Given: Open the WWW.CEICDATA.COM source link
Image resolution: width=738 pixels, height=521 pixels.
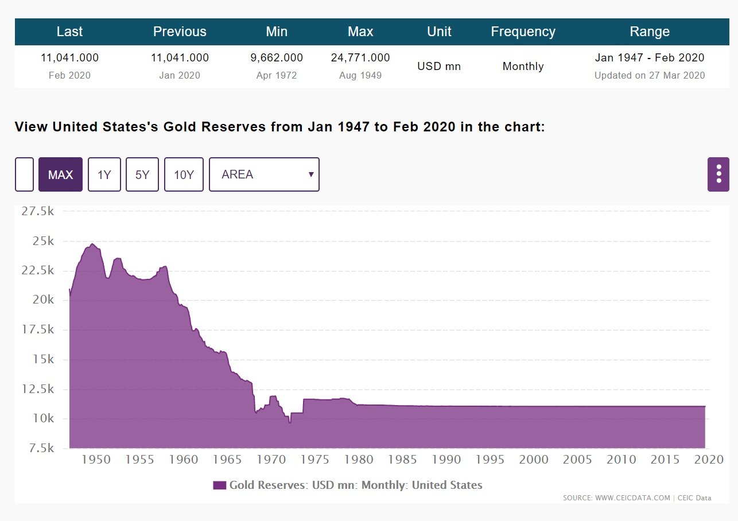Looking at the screenshot, I should click(632, 498).
